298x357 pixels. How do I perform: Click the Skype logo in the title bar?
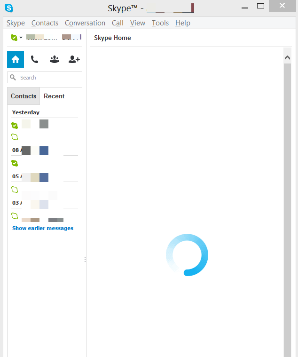pos(9,8)
